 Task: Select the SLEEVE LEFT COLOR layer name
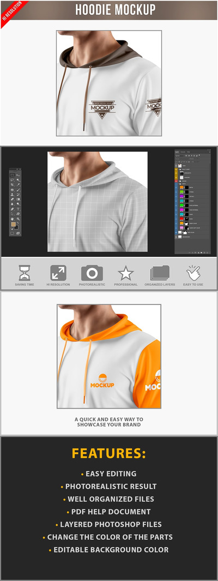pos(195,228)
